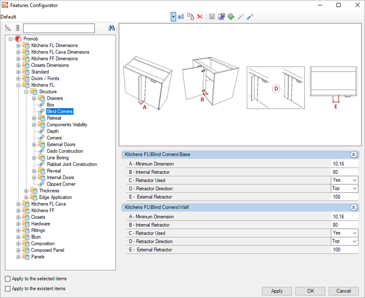Click the gray export arrow icon
365x298 pixels.
(x=241, y=17)
